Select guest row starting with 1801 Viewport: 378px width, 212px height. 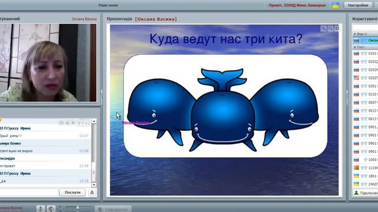(365, 176)
